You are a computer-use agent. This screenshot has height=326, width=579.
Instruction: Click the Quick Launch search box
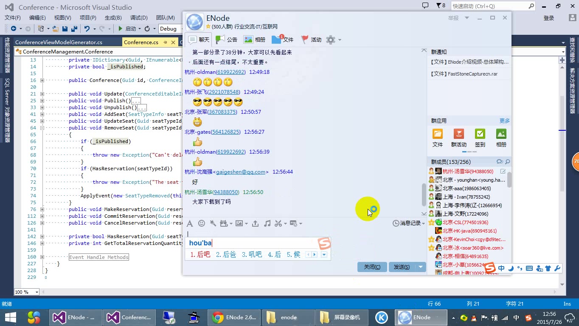pos(494,6)
